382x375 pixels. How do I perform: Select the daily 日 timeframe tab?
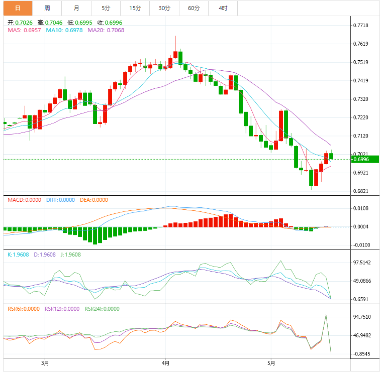[18, 8]
